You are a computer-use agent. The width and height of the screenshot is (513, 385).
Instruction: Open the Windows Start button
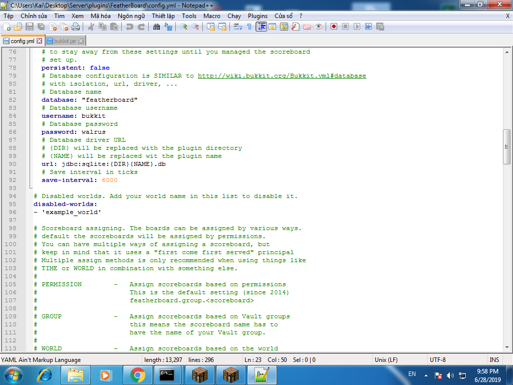click(13, 375)
